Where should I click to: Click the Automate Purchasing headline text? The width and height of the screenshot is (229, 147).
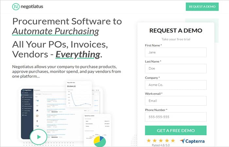(56, 31)
